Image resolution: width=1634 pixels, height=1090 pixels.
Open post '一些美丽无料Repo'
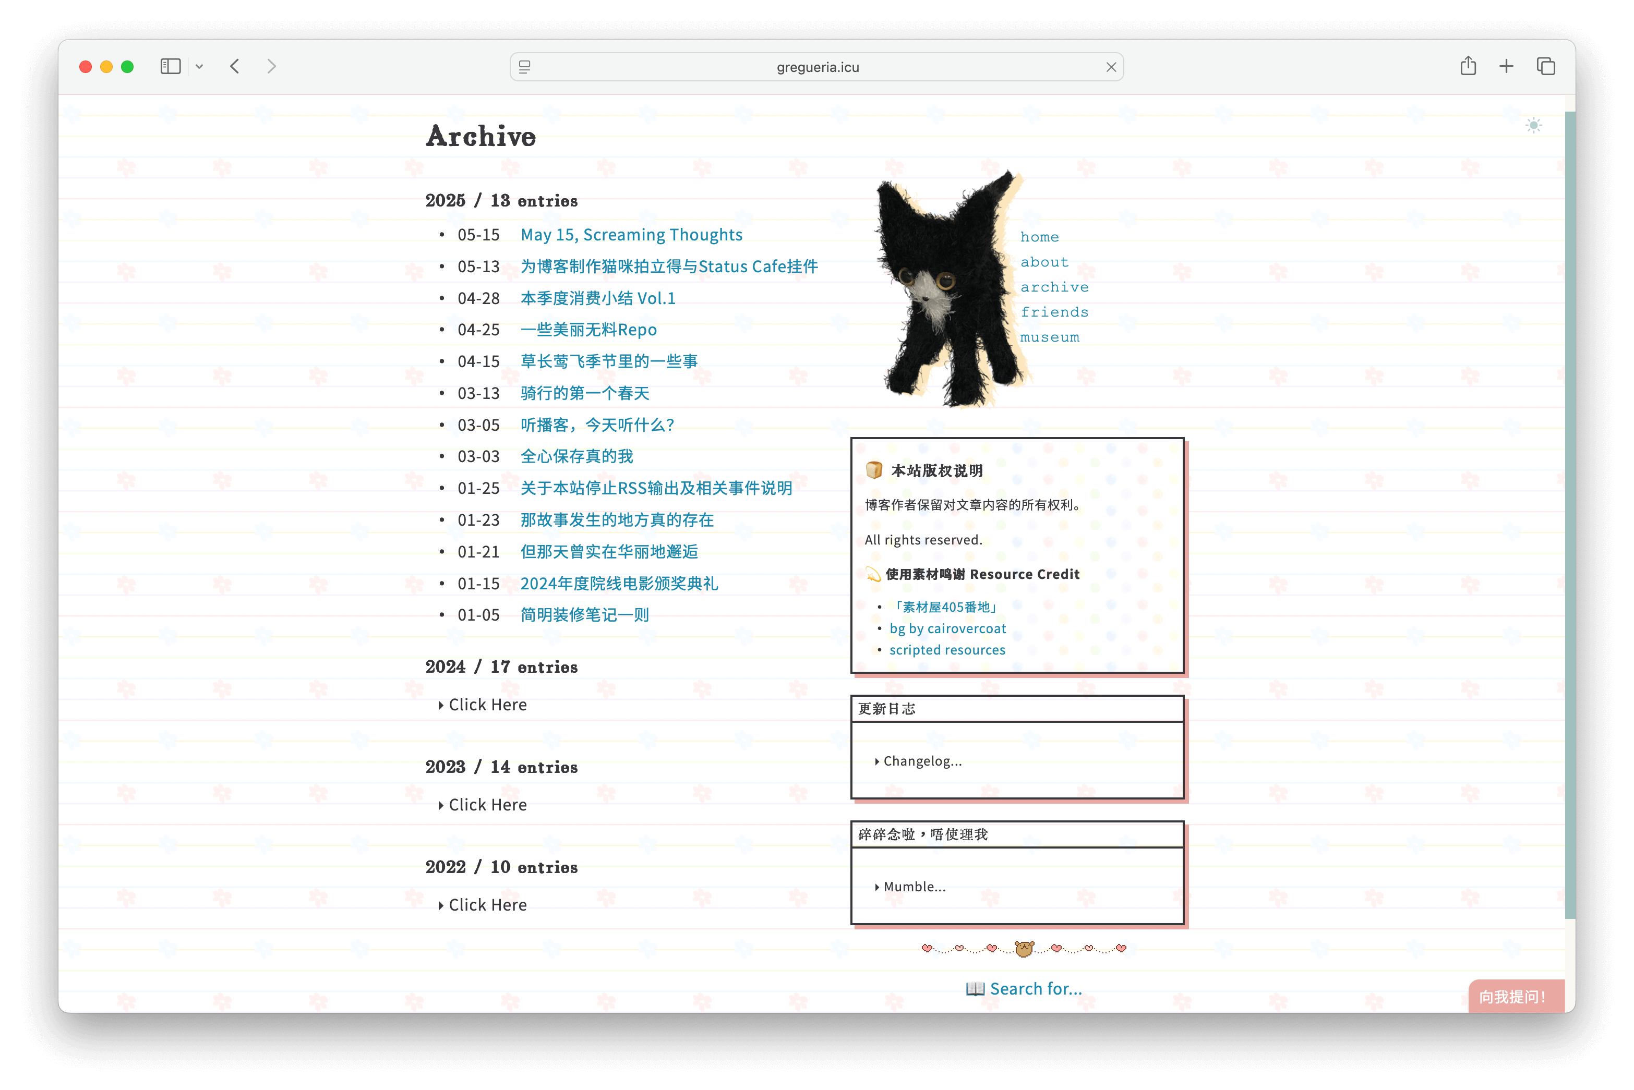[x=588, y=330]
